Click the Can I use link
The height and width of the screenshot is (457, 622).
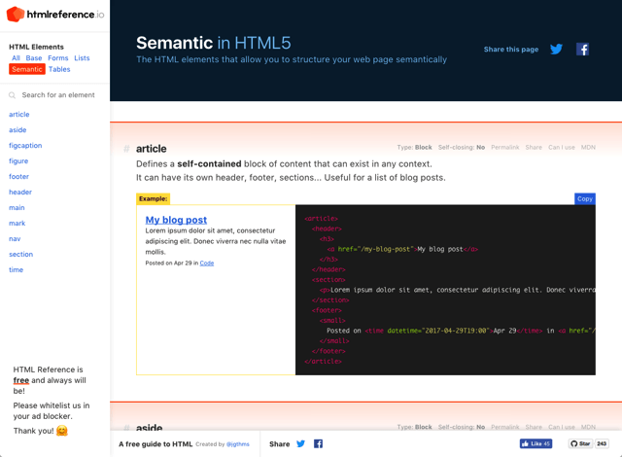[562, 148]
